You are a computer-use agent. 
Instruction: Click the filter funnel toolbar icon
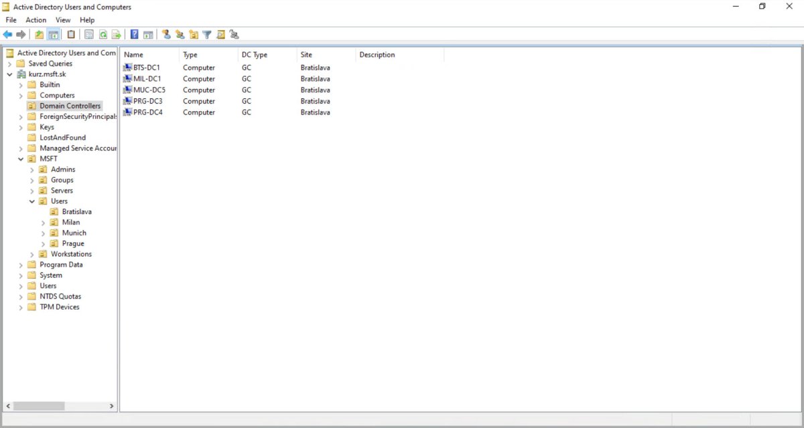207,35
